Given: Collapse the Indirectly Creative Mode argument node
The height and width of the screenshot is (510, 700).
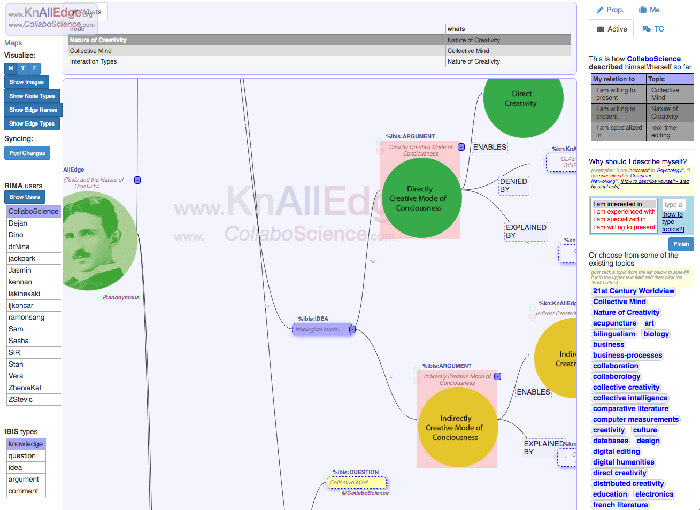Looking at the screenshot, I should pyautogui.click(x=498, y=376).
